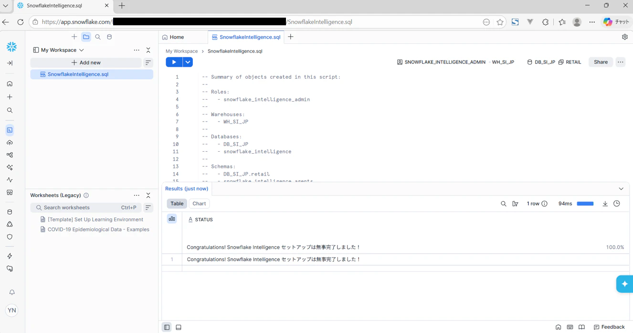Open the Catalog database icon in the sidebar

[x=10, y=212]
